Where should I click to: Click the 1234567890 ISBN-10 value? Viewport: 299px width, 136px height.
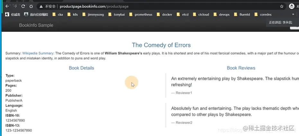15,121
